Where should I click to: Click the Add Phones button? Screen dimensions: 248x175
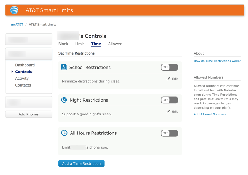[29, 114]
